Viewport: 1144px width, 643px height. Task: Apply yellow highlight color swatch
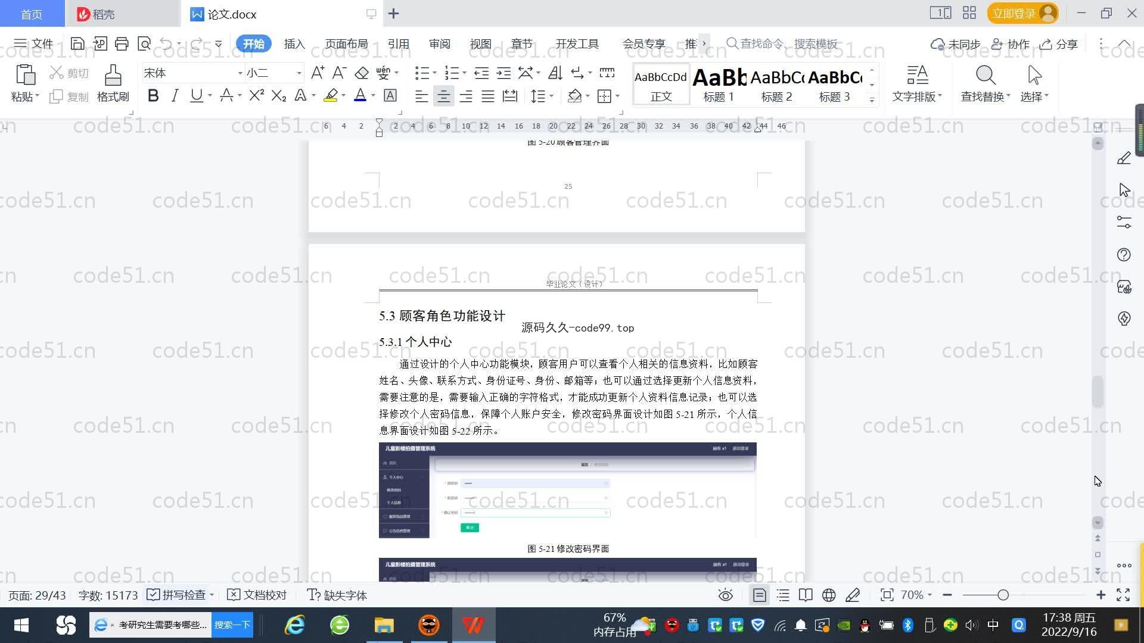click(x=331, y=95)
